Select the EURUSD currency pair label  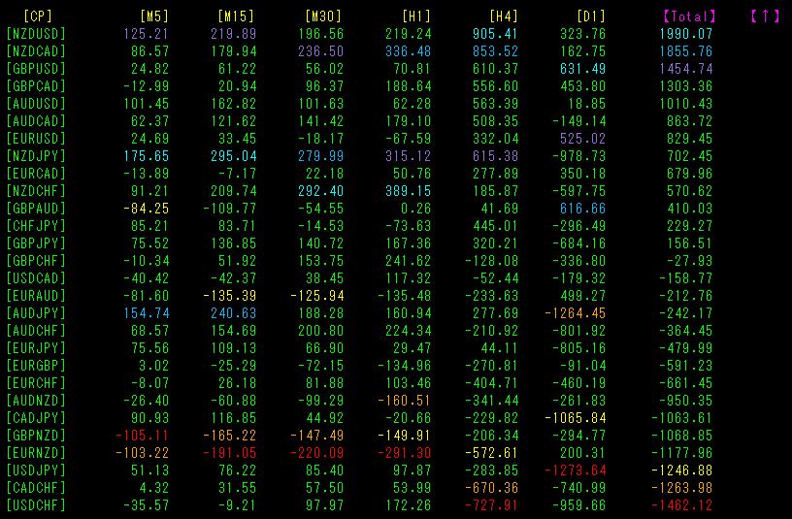[x=36, y=139]
